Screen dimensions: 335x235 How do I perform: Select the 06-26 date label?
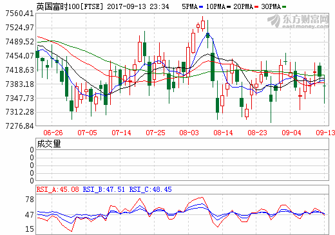[53, 133]
